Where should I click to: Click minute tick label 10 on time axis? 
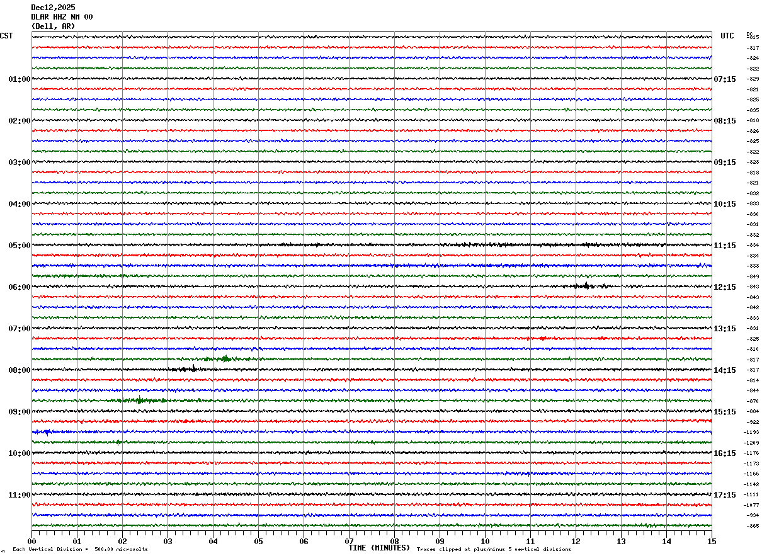tap(485, 541)
